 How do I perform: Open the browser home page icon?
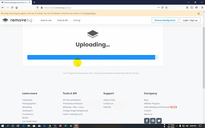[17, 8]
